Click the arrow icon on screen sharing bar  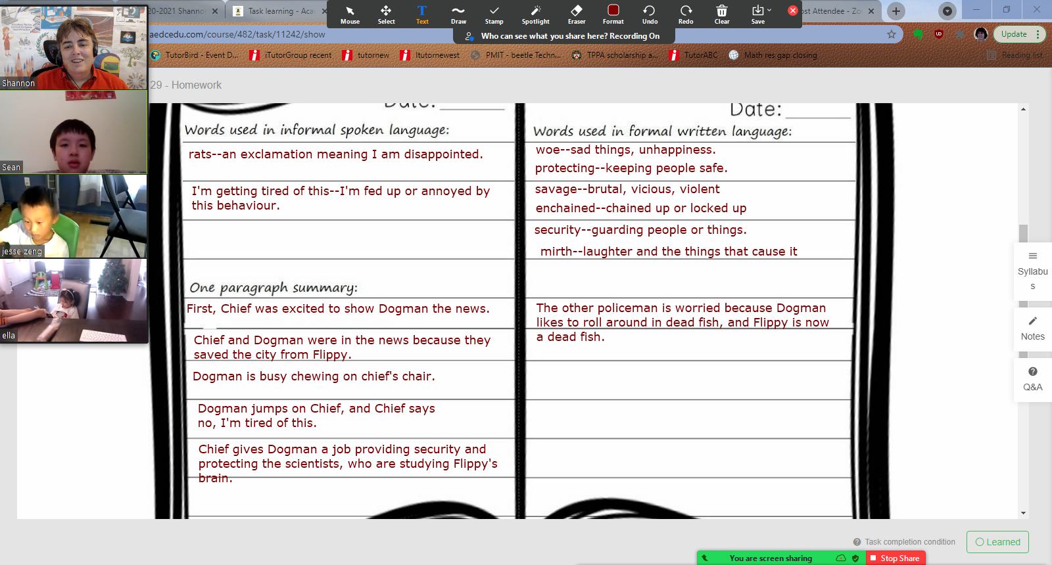tap(705, 558)
